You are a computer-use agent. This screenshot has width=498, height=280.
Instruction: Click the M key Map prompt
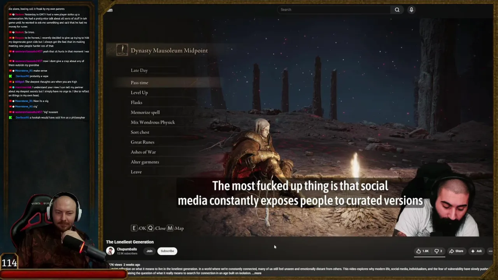(175, 228)
